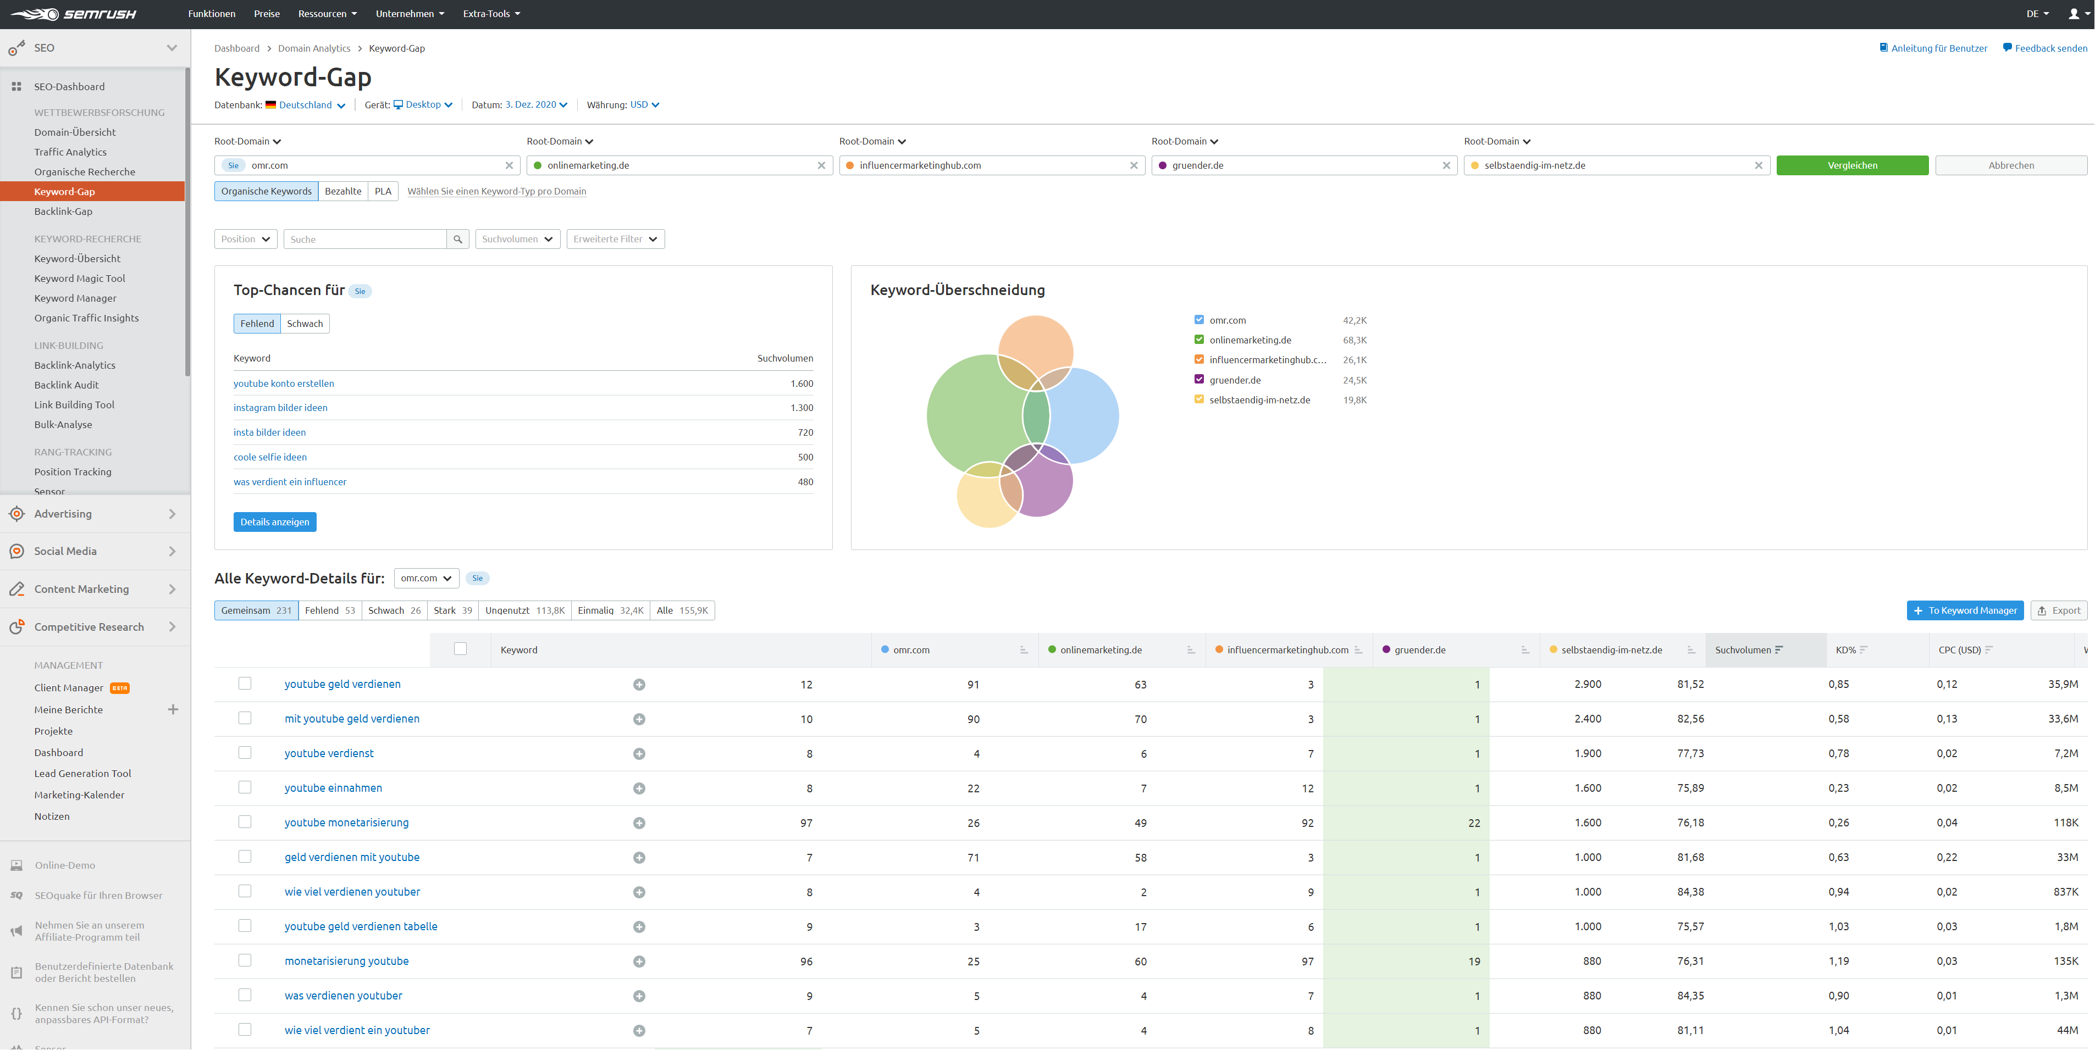
Task: Select the Bezahlte keyword type tab
Action: (343, 191)
